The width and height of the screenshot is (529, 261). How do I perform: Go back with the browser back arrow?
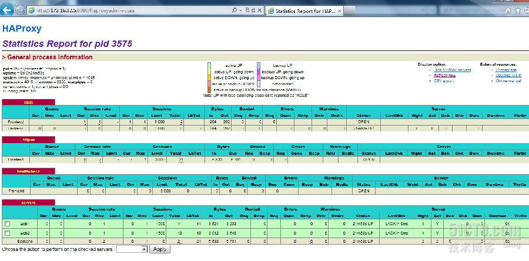tap(7, 11)
